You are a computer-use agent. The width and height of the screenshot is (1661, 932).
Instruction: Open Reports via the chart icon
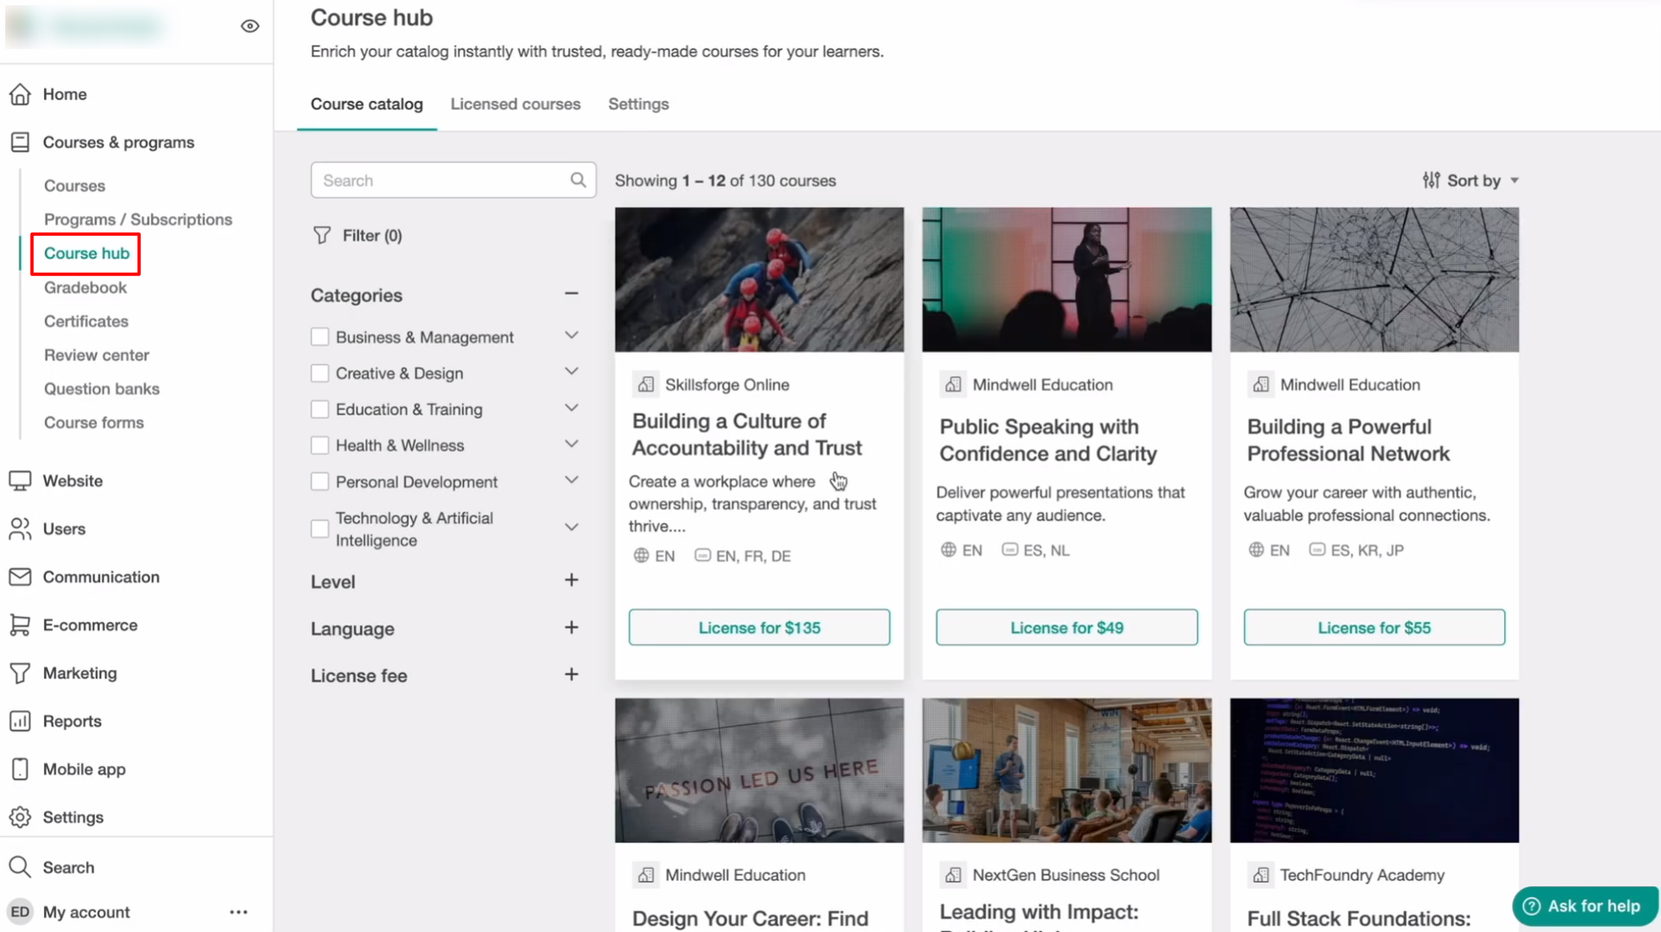(20, 721)
